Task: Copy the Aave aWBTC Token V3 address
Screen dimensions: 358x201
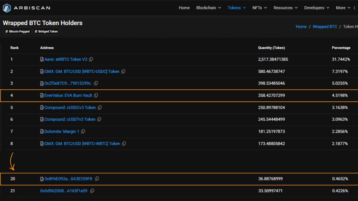Action: pos(91,59)
